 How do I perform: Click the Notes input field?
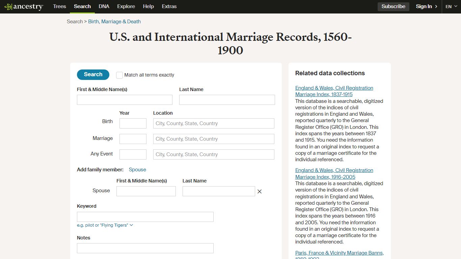coord(145,248)
